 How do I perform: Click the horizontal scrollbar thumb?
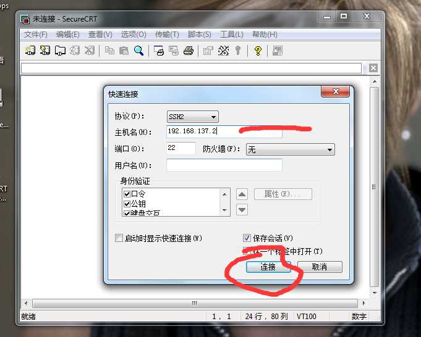pyautogui.click(x=195, y=303)
